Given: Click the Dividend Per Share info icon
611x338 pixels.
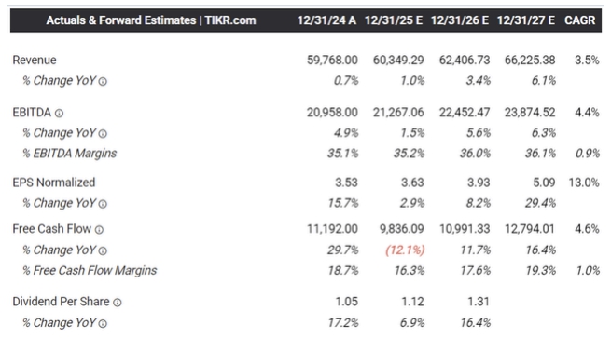Looking at the screenshot, I should pos(118,303).
